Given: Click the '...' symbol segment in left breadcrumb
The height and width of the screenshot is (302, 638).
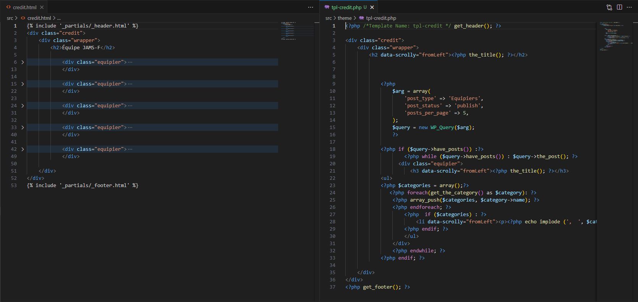Looking at the screenshot, I should point(59,18).
